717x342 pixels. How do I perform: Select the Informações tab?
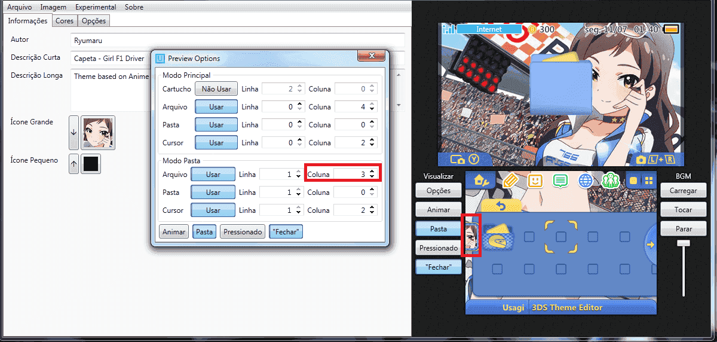tap(27, 20)
